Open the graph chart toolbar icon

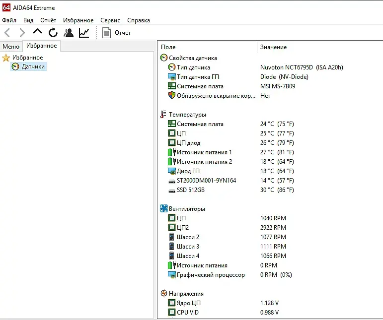click(84, 33)
